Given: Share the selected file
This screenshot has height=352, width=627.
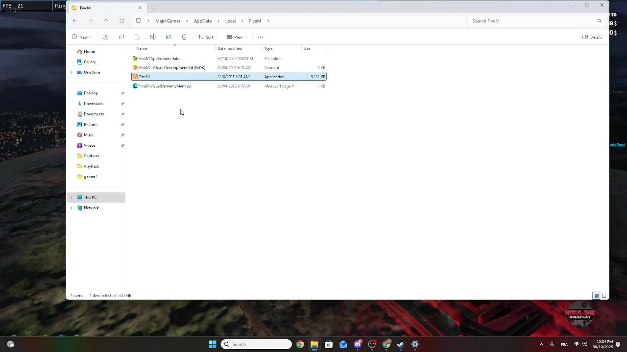Looking at the screenshot, I should [169, 37].
